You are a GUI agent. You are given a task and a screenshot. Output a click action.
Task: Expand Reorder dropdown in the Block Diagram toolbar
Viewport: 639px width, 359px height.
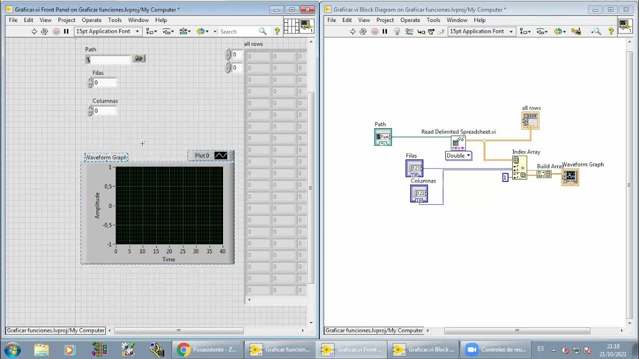[559, 31]
